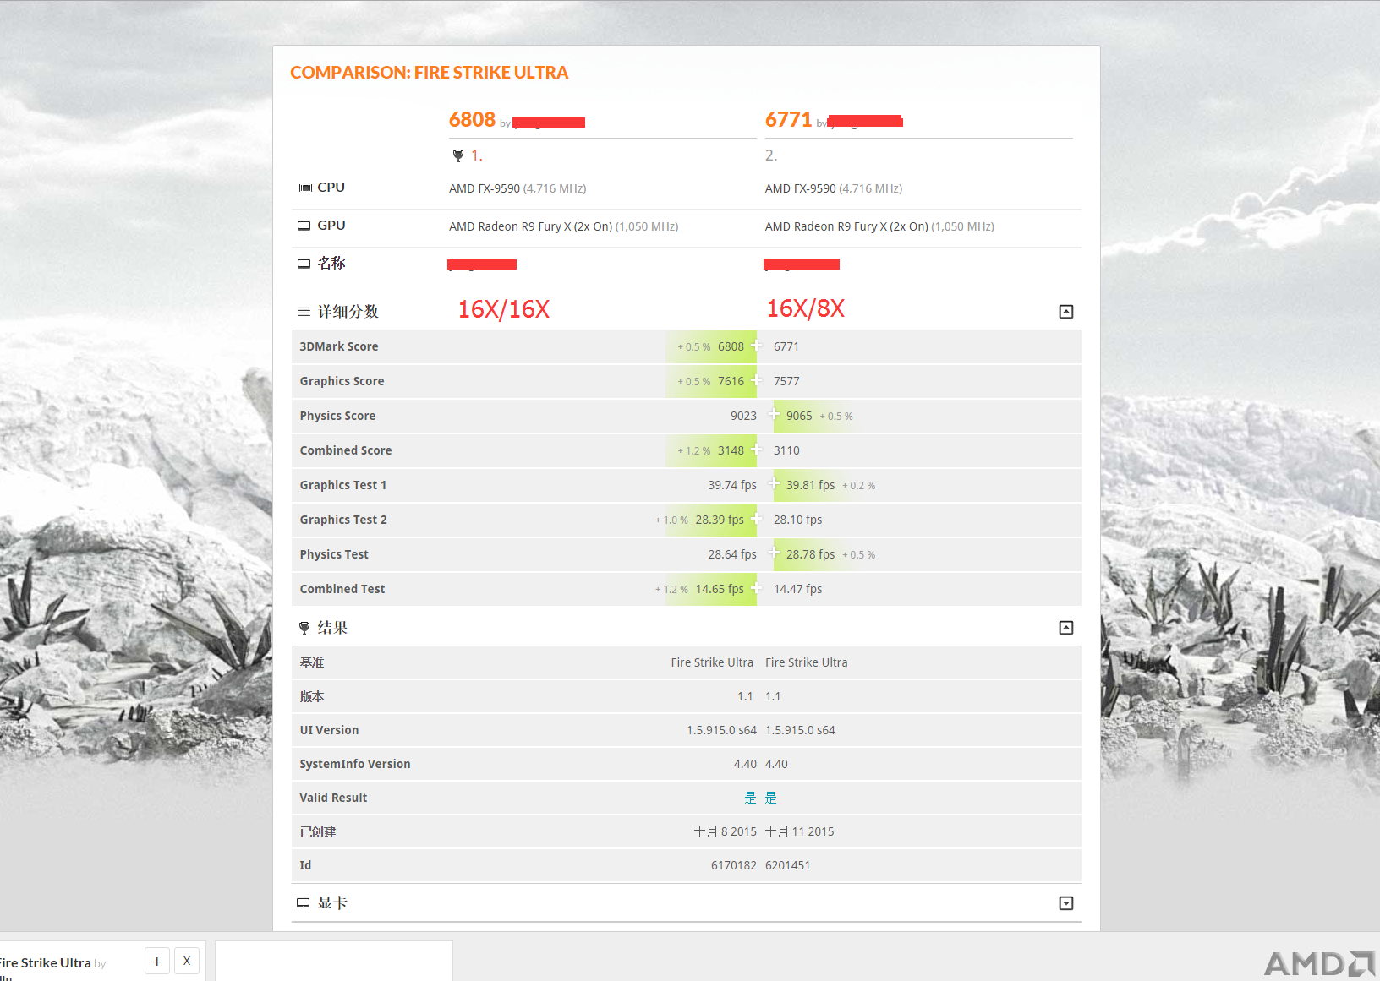Screen dimensions: 1380x981
Task: Click the X button in bottom comparison bar
Action: pos(187,961)
